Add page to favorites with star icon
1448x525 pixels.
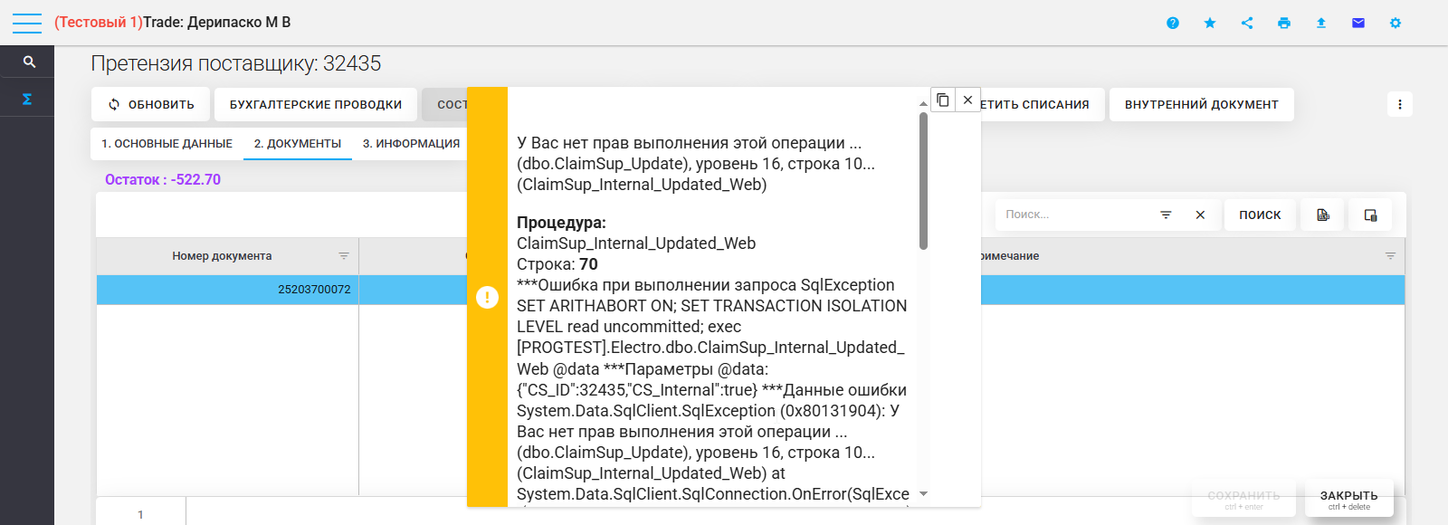click(x=1210, y=23)
